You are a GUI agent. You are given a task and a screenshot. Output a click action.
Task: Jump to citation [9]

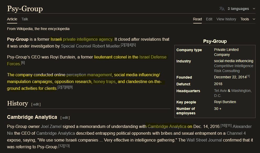click(x=71, y=87)
